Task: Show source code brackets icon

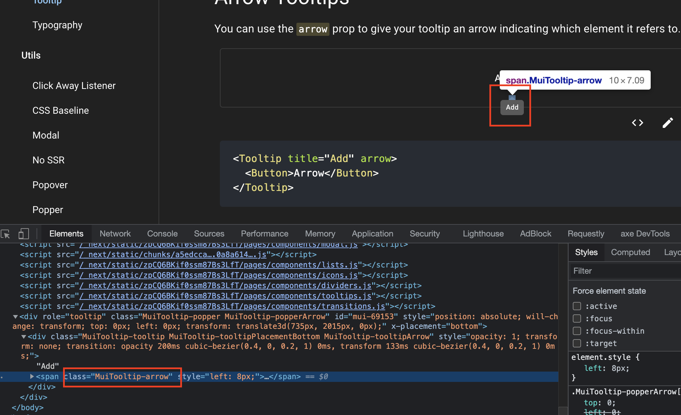Action: click(x=637, y=123)
